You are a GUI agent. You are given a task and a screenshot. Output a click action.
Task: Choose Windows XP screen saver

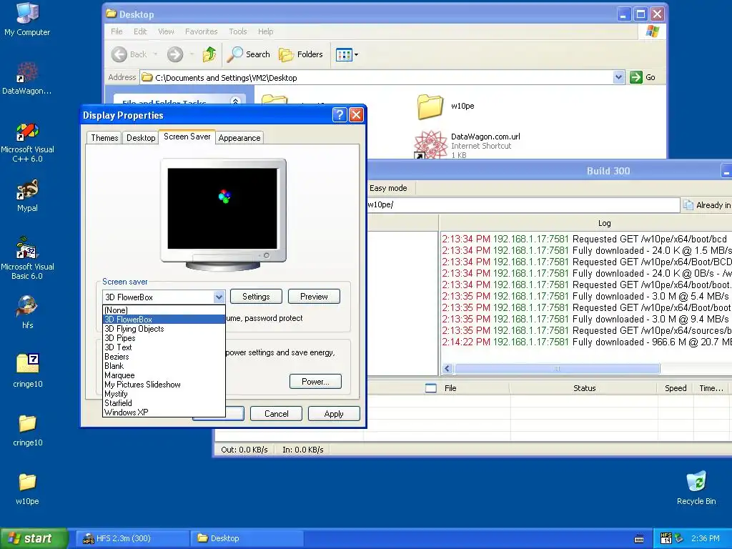pyautogui.click(x=164, y=412)
